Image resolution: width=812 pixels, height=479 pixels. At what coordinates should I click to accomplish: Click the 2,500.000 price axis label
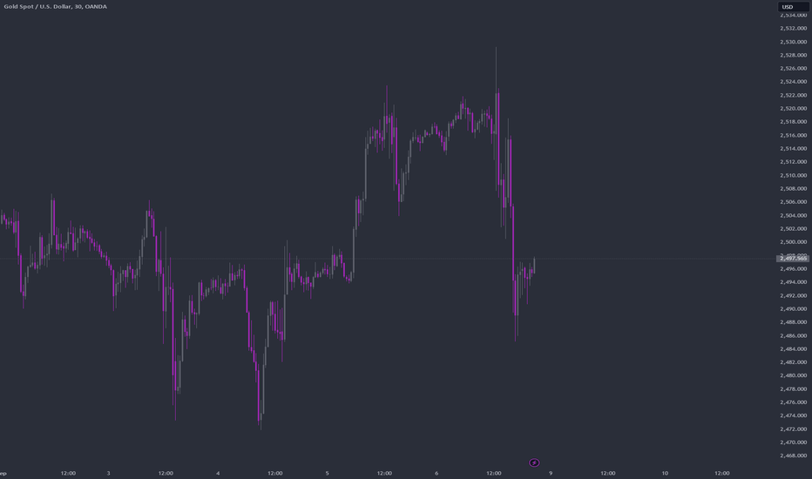[x=793, y=242]
